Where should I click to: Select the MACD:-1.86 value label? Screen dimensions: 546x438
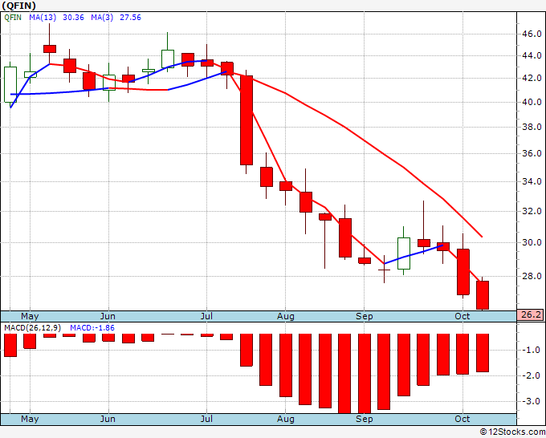tap(92, 328)
